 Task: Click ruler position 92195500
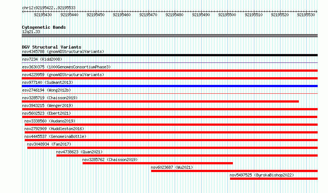pos(227,15)
